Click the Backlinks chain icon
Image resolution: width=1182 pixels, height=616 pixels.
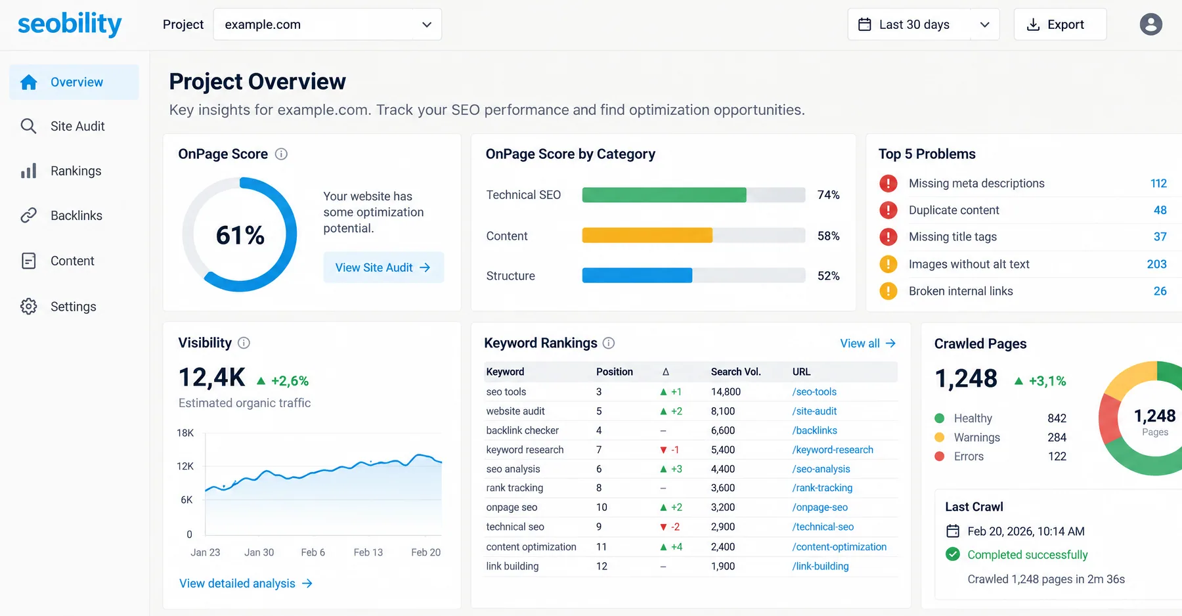point(28,215)
